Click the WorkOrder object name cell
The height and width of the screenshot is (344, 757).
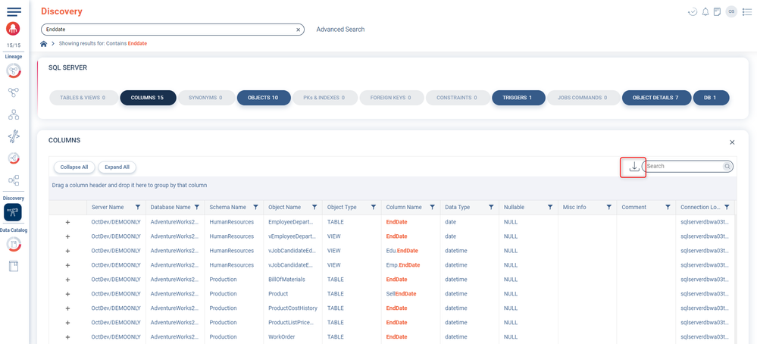(281, 337)
